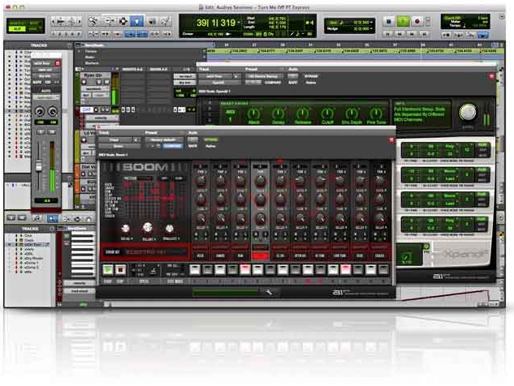This screenshot has height=386, width=514.
Task: Solo the Ryan GD track
Action: point(98,82)
